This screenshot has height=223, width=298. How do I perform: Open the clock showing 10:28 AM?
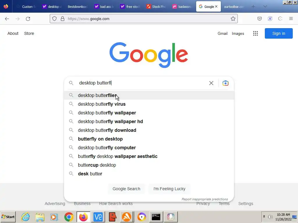tap(283, 217)
